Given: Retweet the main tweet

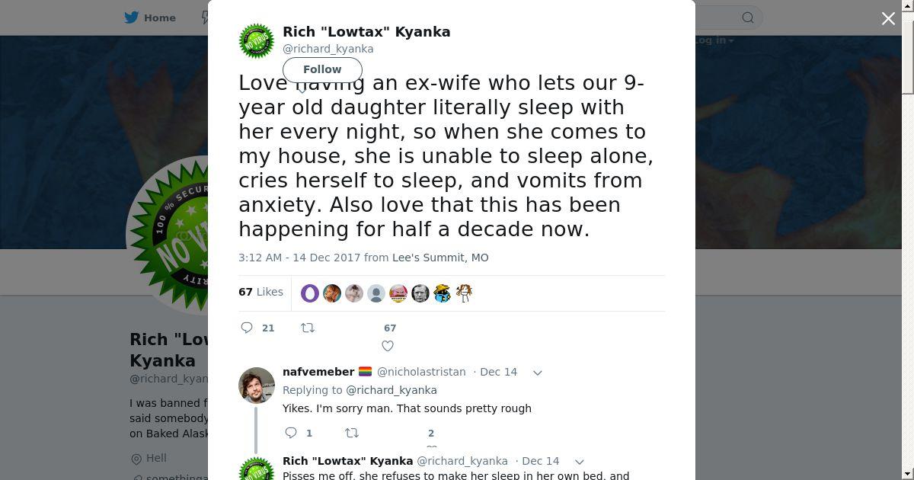Looking at the screenshot, I should (x=308, y=328).
